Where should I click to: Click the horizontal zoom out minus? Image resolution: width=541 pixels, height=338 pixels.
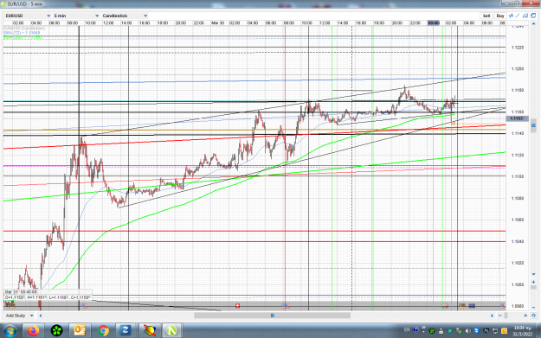point(500,316)
